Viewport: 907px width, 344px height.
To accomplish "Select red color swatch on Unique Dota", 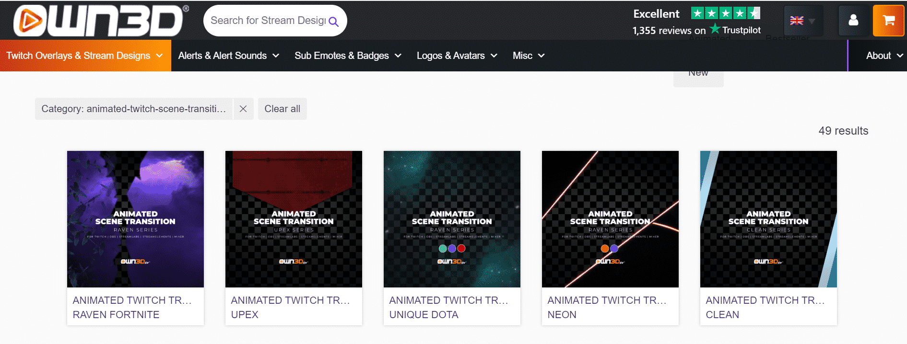I will coord(461,248).
